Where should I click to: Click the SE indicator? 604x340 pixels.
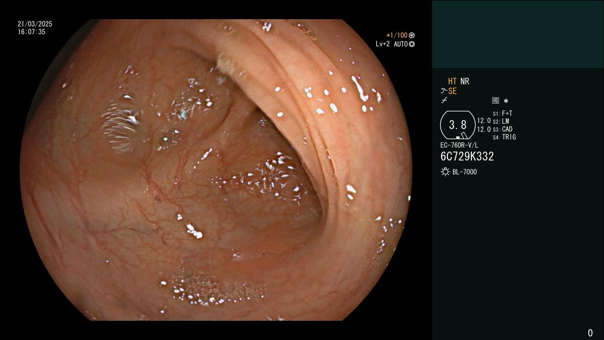pyautogui.click(x=452, y=91)
